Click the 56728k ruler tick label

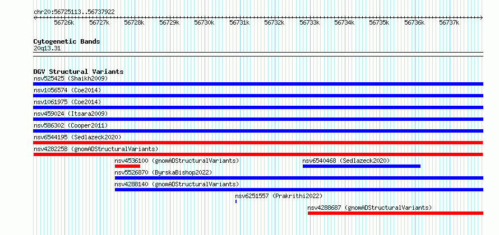coord(135,22)
